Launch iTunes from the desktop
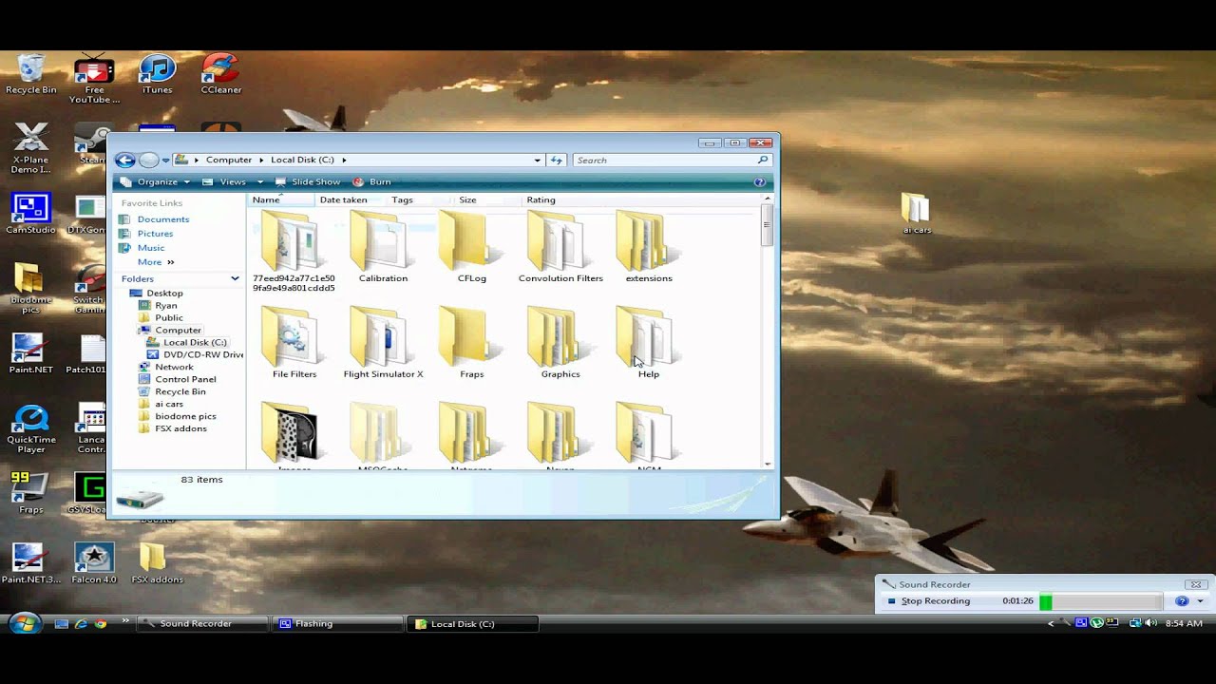Screen dimensions: 1216x684 click(157, 74)
